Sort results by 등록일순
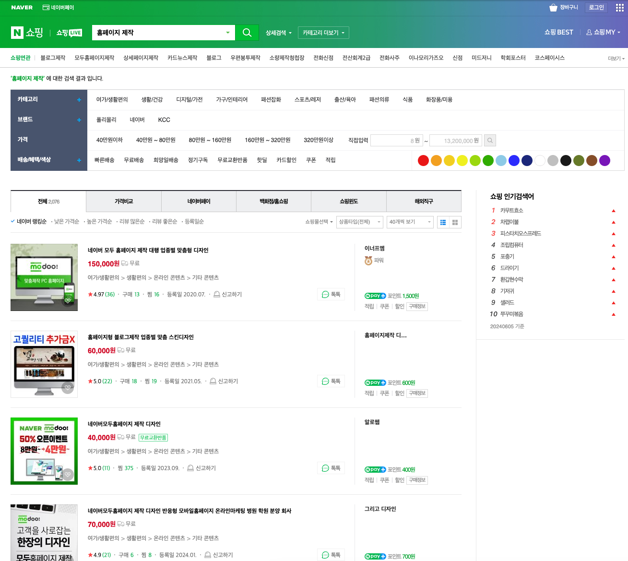Image resolution: width=628 pixels, height=561 pixels. click(194, 222)
